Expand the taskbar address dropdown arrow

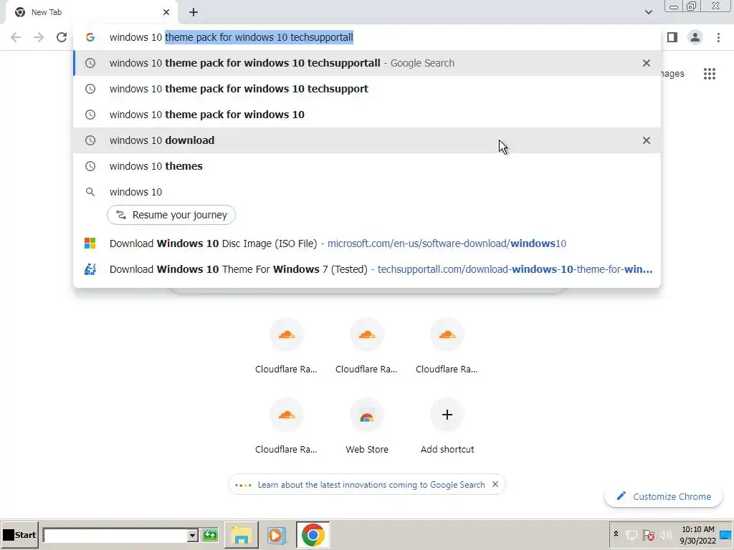192,535
